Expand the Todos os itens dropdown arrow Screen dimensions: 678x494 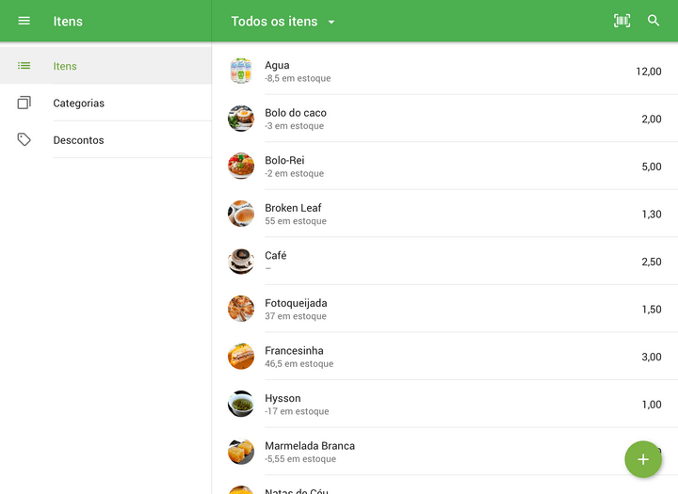coord(331,22)
